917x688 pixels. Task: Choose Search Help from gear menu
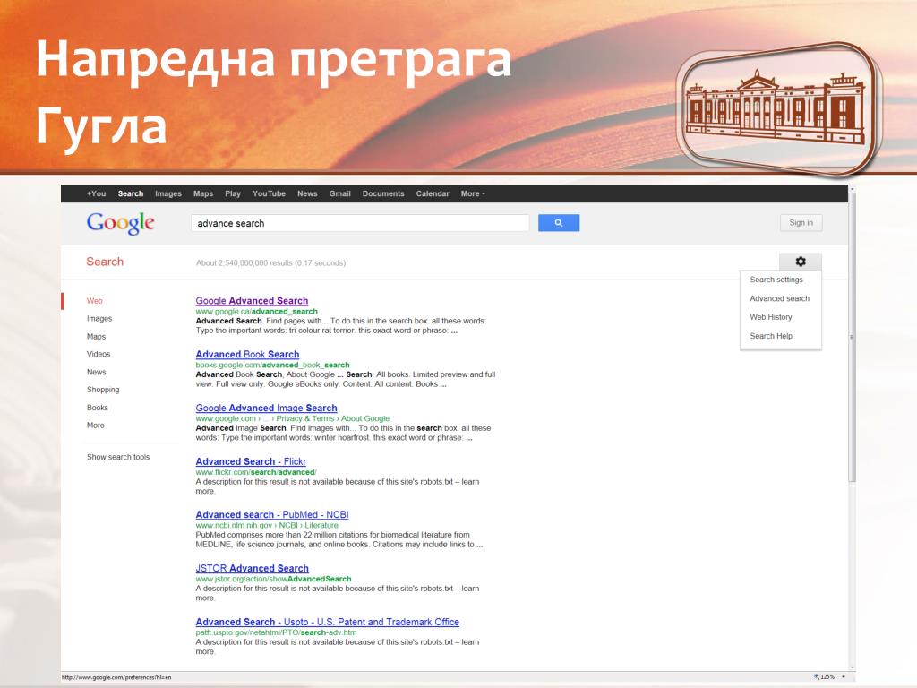[x=771, y=336]
